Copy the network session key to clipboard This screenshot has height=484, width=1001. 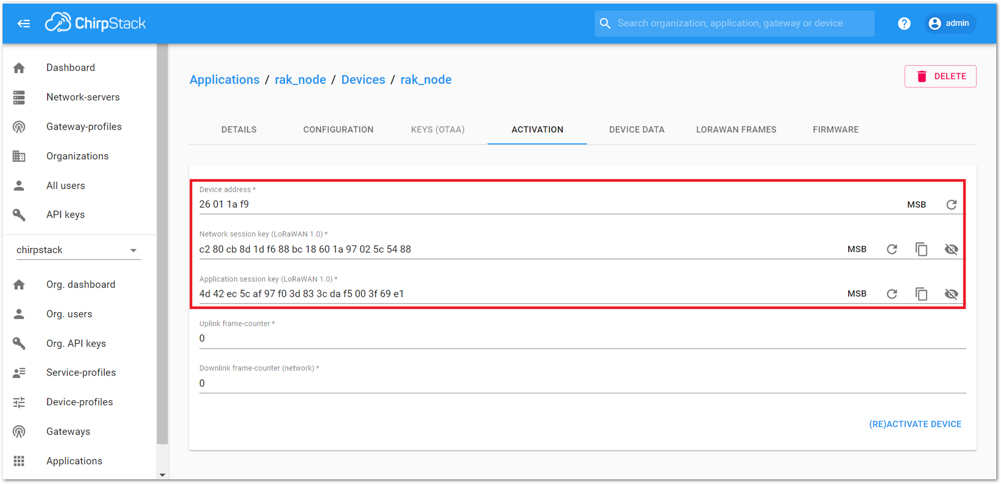[x=922, y=250]
